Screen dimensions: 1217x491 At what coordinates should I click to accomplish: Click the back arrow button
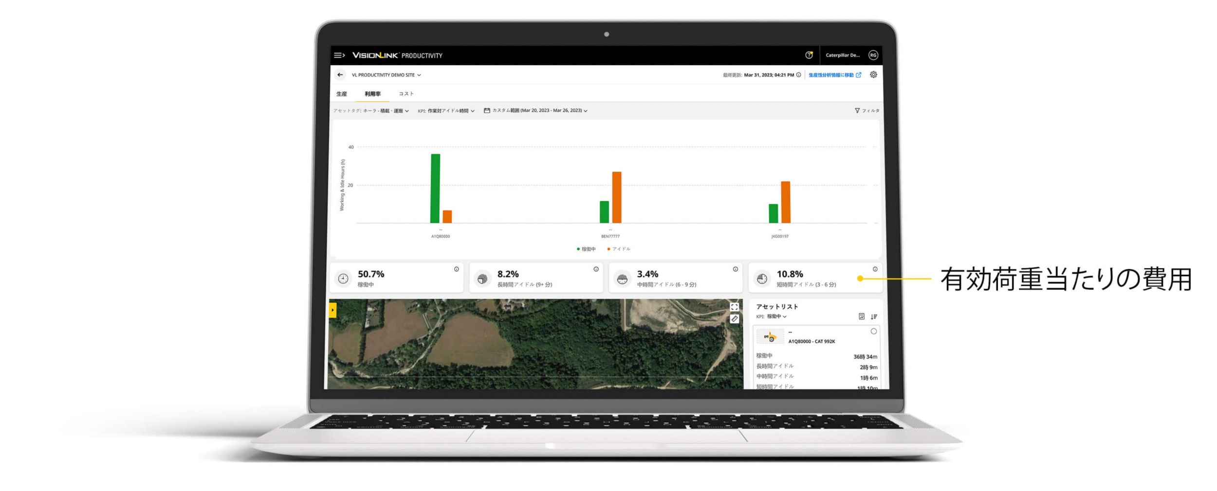(x=340, y=75)
